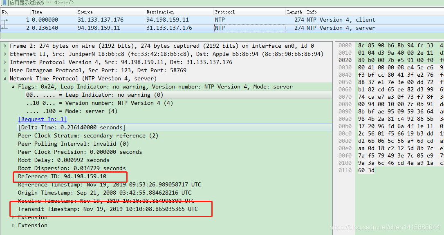Viewport: 444px width, 235px height.
Task: Click source 31.133.137.176 in packet 1
Action: (x=101, y=20)
